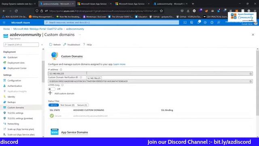Click the azdevcommunity.azurewebsites.net domain row
The height and width of the screenshot is (146, 259).
tap(150, 116)
